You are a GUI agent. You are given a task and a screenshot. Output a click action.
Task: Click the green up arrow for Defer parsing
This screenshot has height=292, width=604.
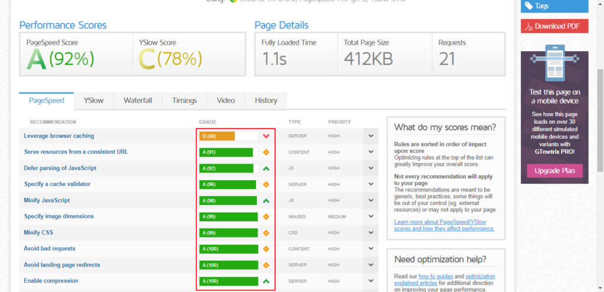click(266, 168)
